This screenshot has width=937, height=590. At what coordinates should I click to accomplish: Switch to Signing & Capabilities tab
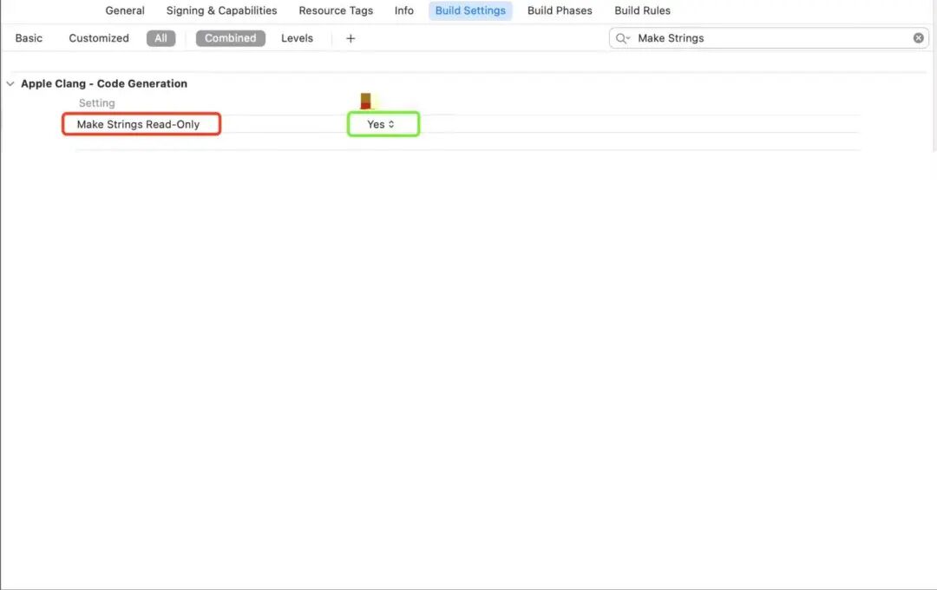tap(222, 10)
